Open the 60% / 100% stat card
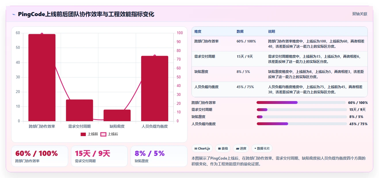 pos(40,156)
